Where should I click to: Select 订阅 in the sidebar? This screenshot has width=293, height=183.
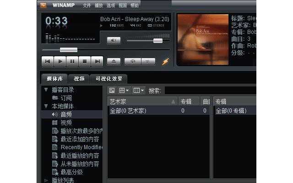66,98
